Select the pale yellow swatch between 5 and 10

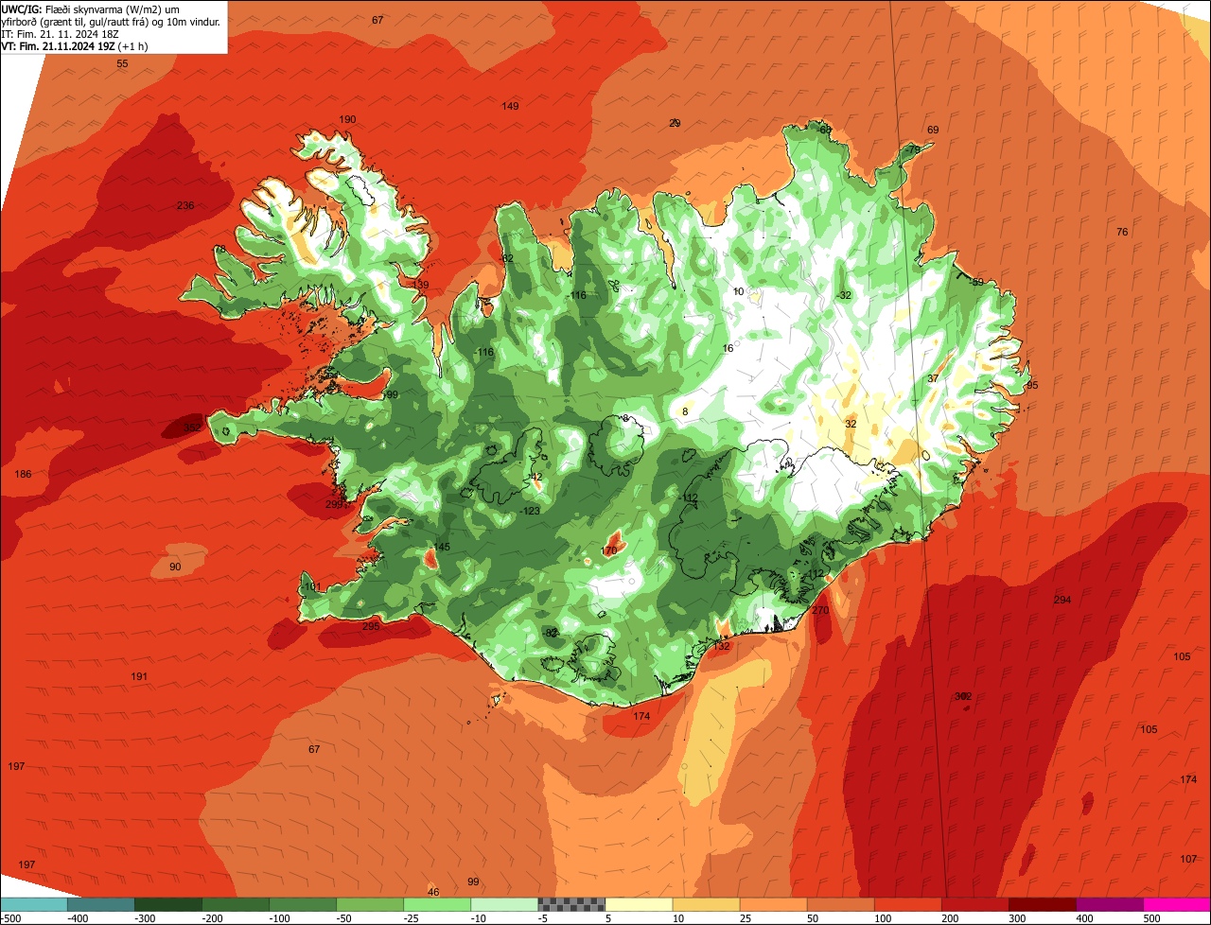pyautogui.click(x=639, y=904)
